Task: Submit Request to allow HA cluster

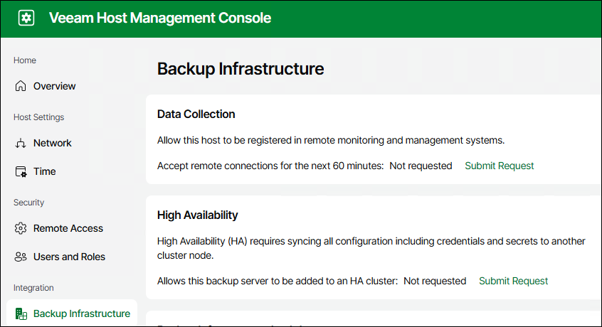Action: (x=513, y=281)
